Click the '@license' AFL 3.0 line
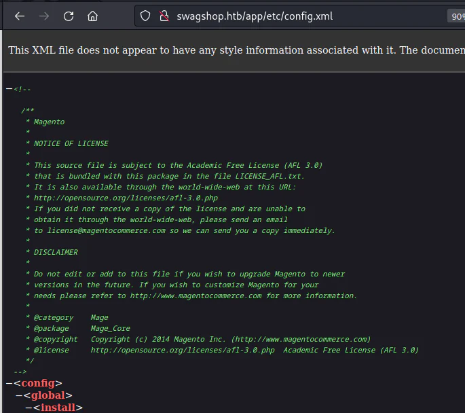Viewport: 465px width, 413px height. [222, 350]
